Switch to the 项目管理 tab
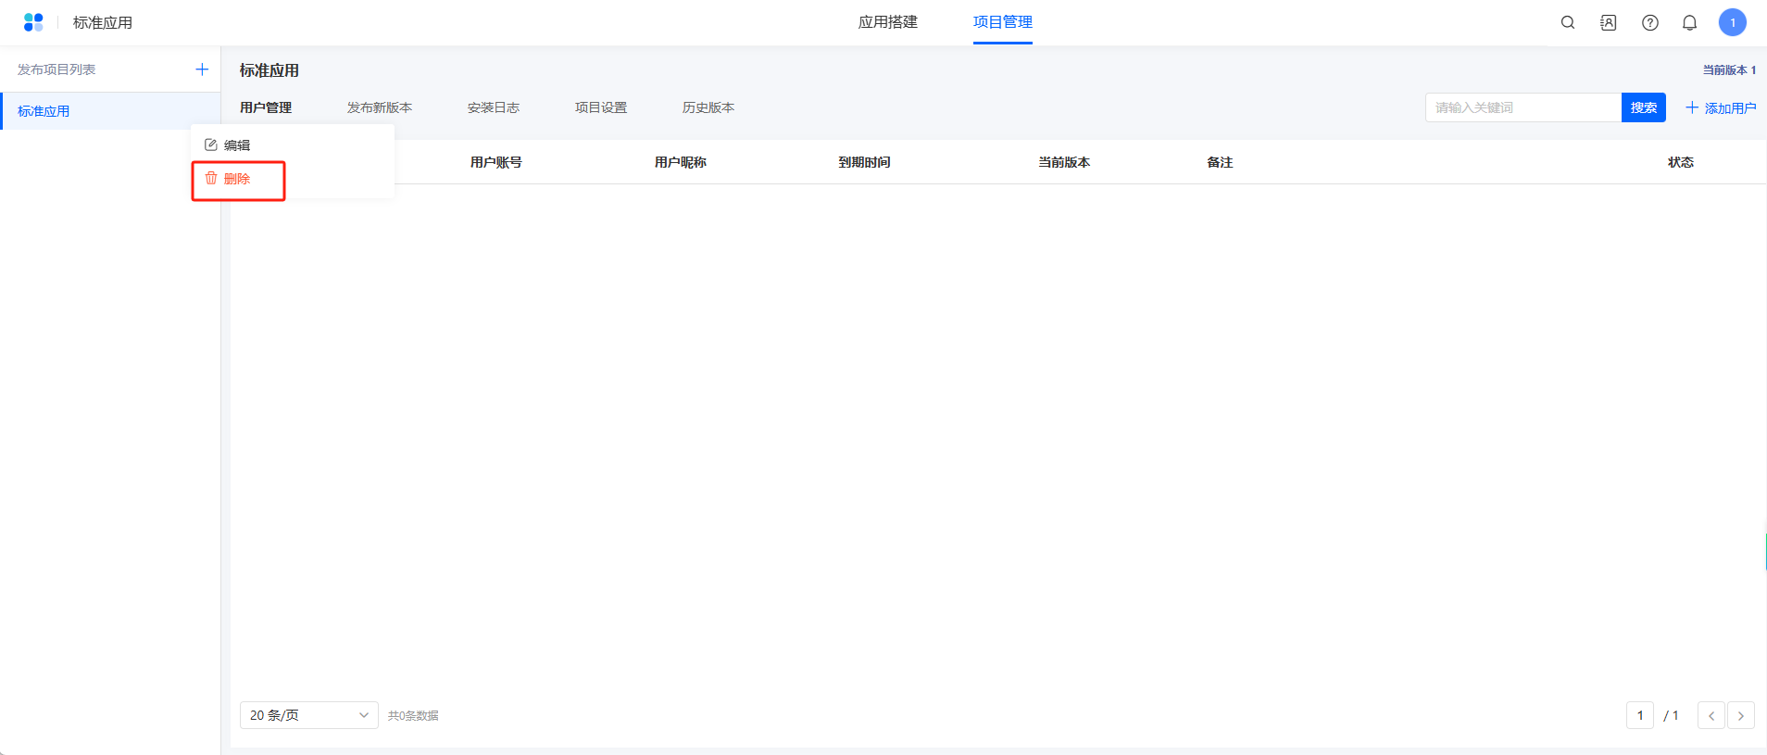The height and width of the screenshot is (755, 1767). [1002, 22]
